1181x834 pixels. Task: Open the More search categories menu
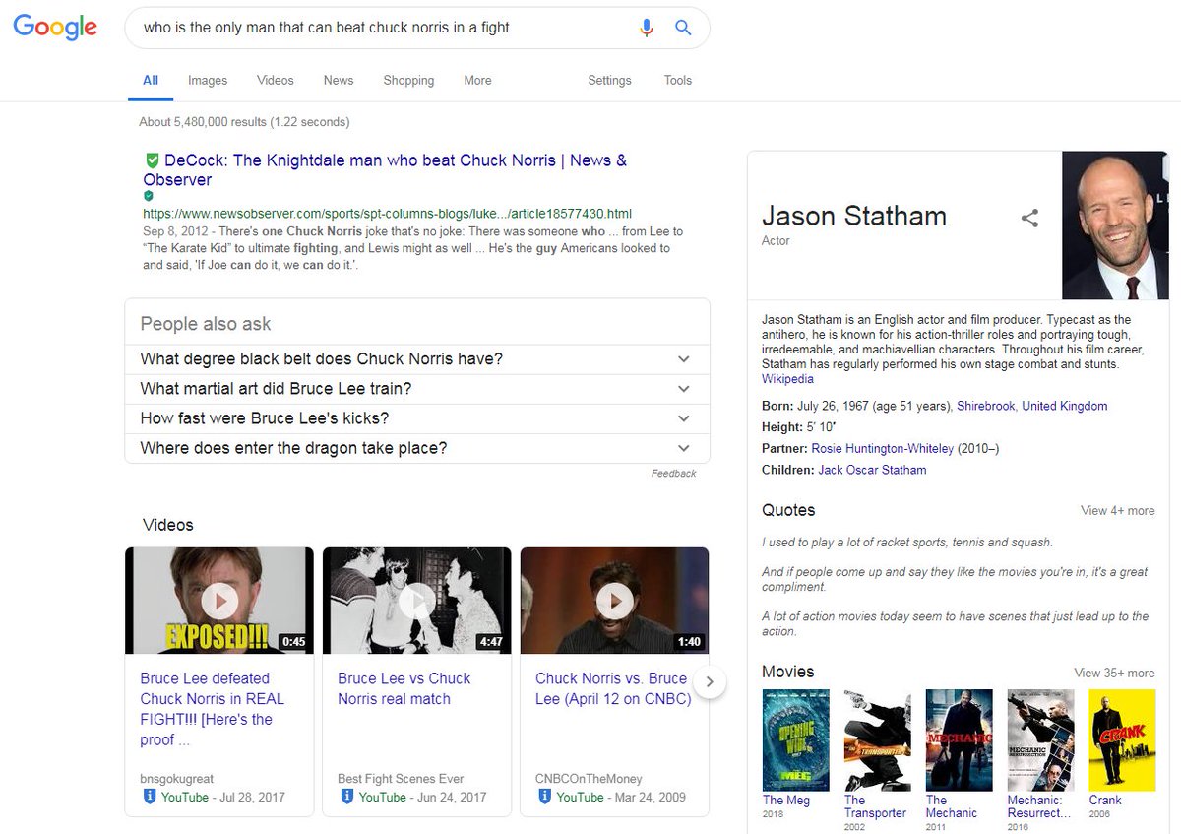[477, 81]
